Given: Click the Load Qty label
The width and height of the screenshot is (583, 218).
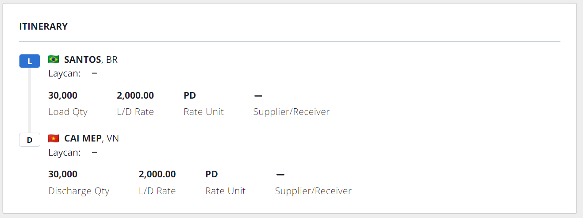Looking at the screenshot, I should pos(68,112).
